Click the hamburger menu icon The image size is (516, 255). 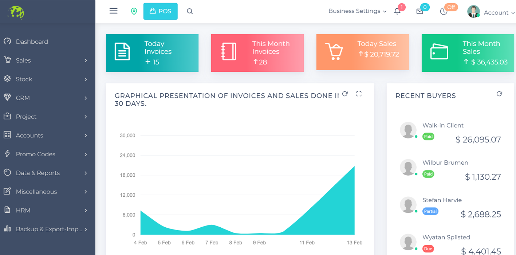[x=113, y=11]
